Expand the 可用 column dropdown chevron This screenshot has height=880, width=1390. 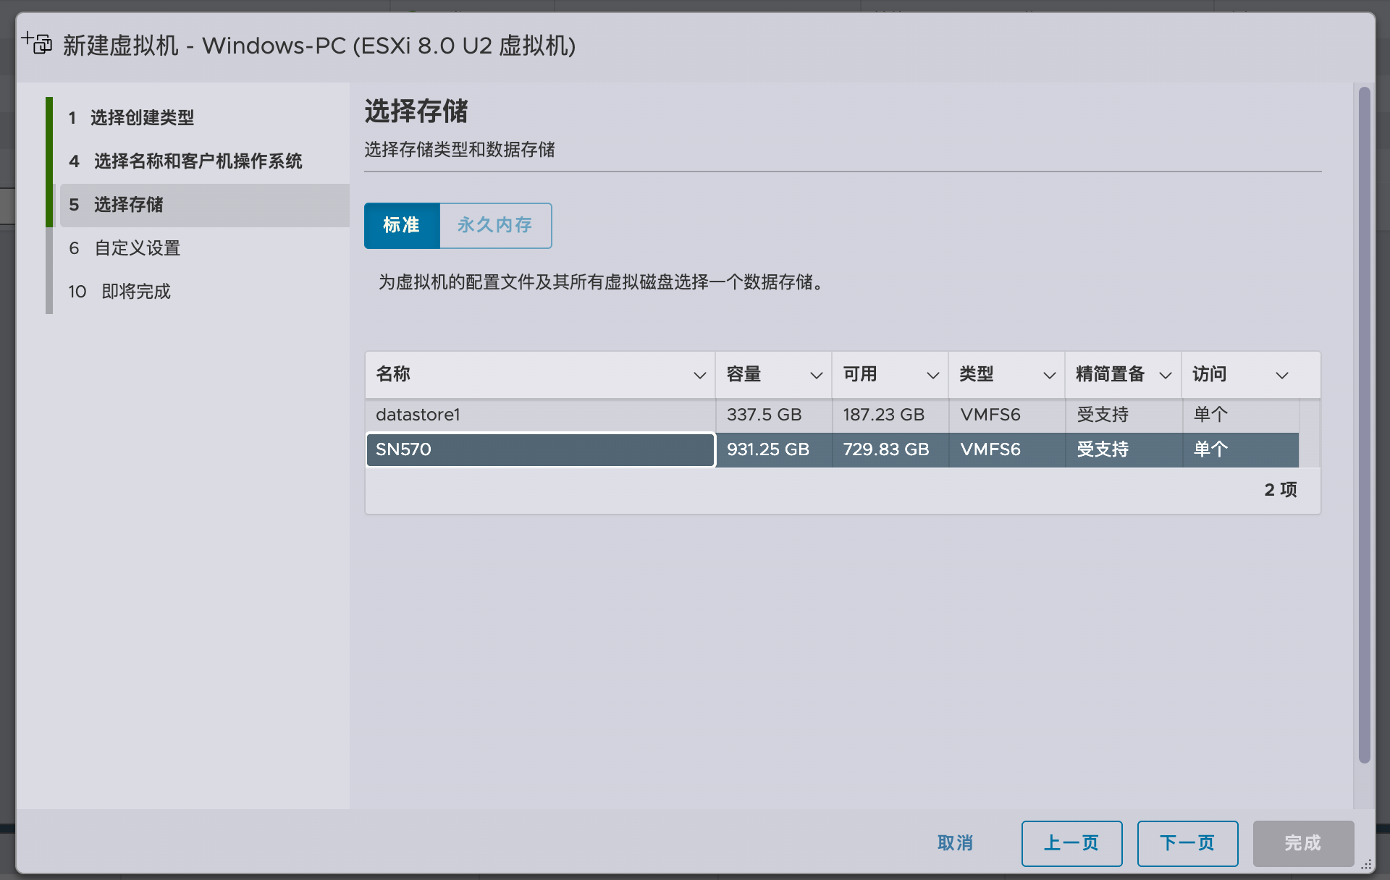[932, 375]
